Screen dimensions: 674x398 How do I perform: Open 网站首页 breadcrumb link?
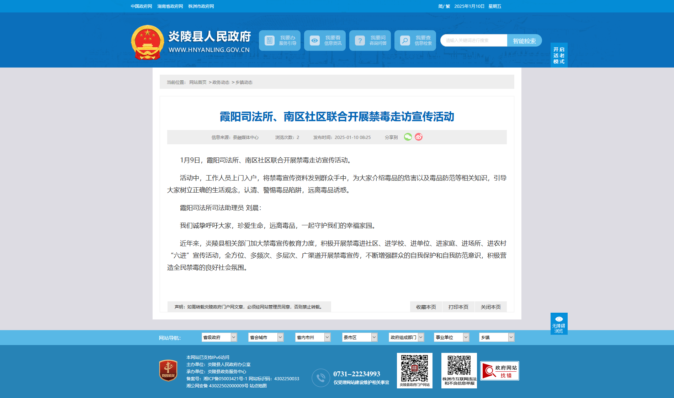198,82
